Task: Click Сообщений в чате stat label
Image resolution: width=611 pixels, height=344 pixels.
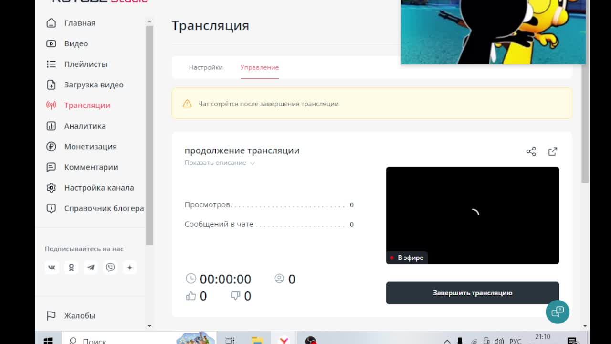Action: tap(219, 224)
